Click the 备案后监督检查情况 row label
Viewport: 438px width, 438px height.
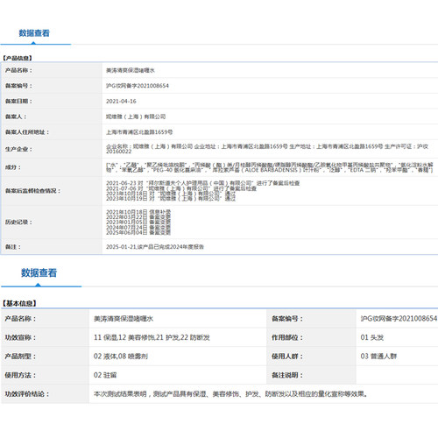(x=32, y=191)
